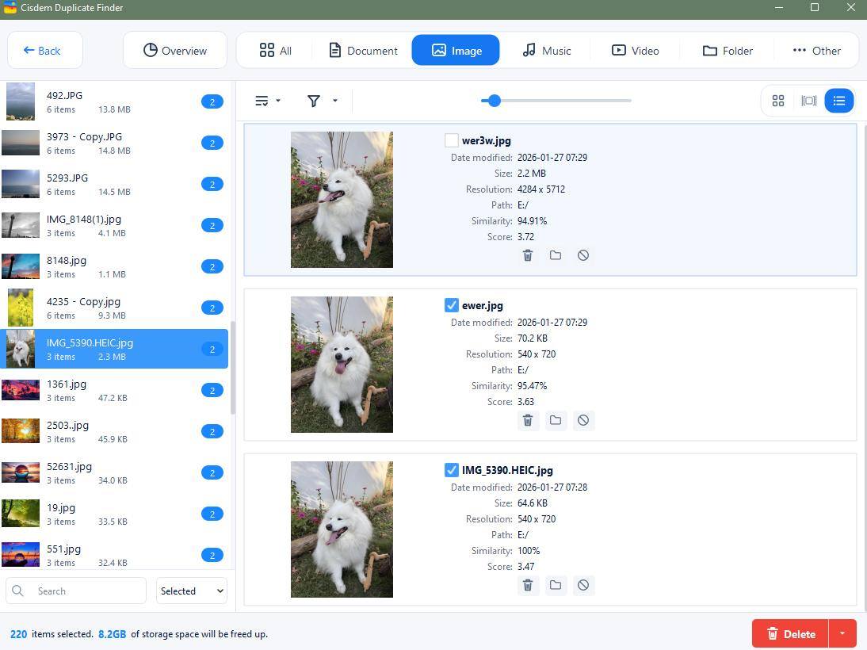Check the wer3w.jpg checkbox
The width and height of the screenshot is (867, 650).
[x=451, y=140]
